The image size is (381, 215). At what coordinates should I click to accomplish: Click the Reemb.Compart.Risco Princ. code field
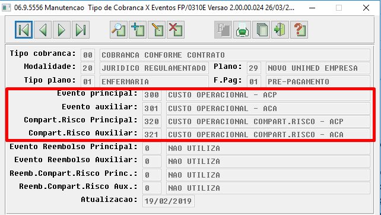point(152,175)
